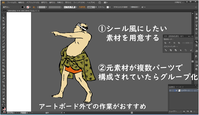Open the 効果(C) menu
The width and height of the screenshot is (199, 115).
60,2
